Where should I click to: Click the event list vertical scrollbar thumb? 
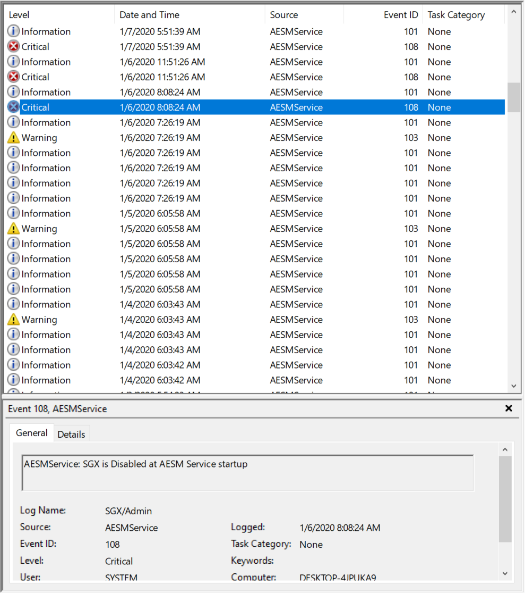point(513,97)
